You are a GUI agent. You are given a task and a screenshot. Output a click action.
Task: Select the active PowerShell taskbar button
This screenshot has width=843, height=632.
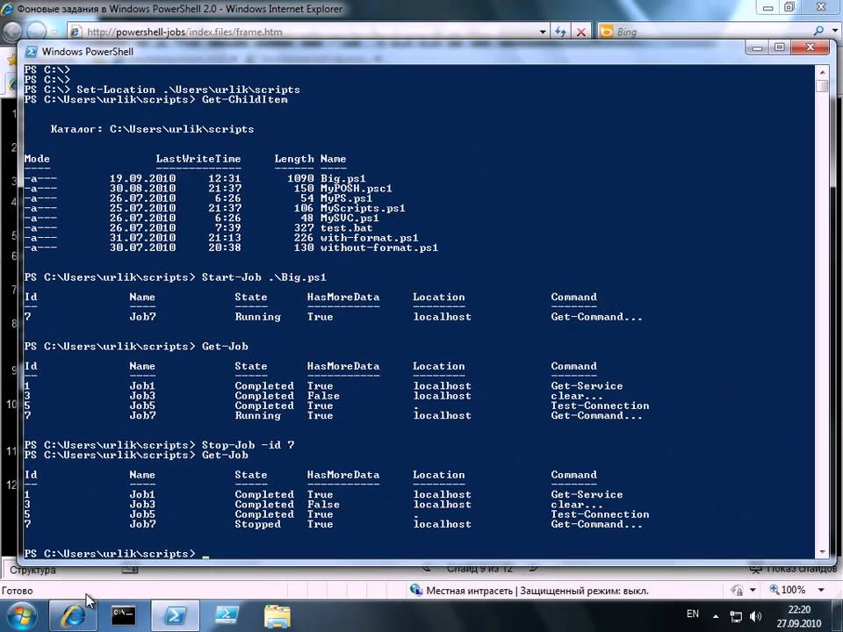click(x=175, y=616)
